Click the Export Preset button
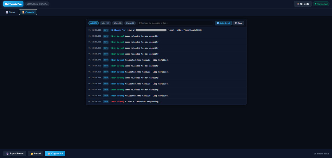Viewport: 332px width, 158px height. tap(15, 153)
